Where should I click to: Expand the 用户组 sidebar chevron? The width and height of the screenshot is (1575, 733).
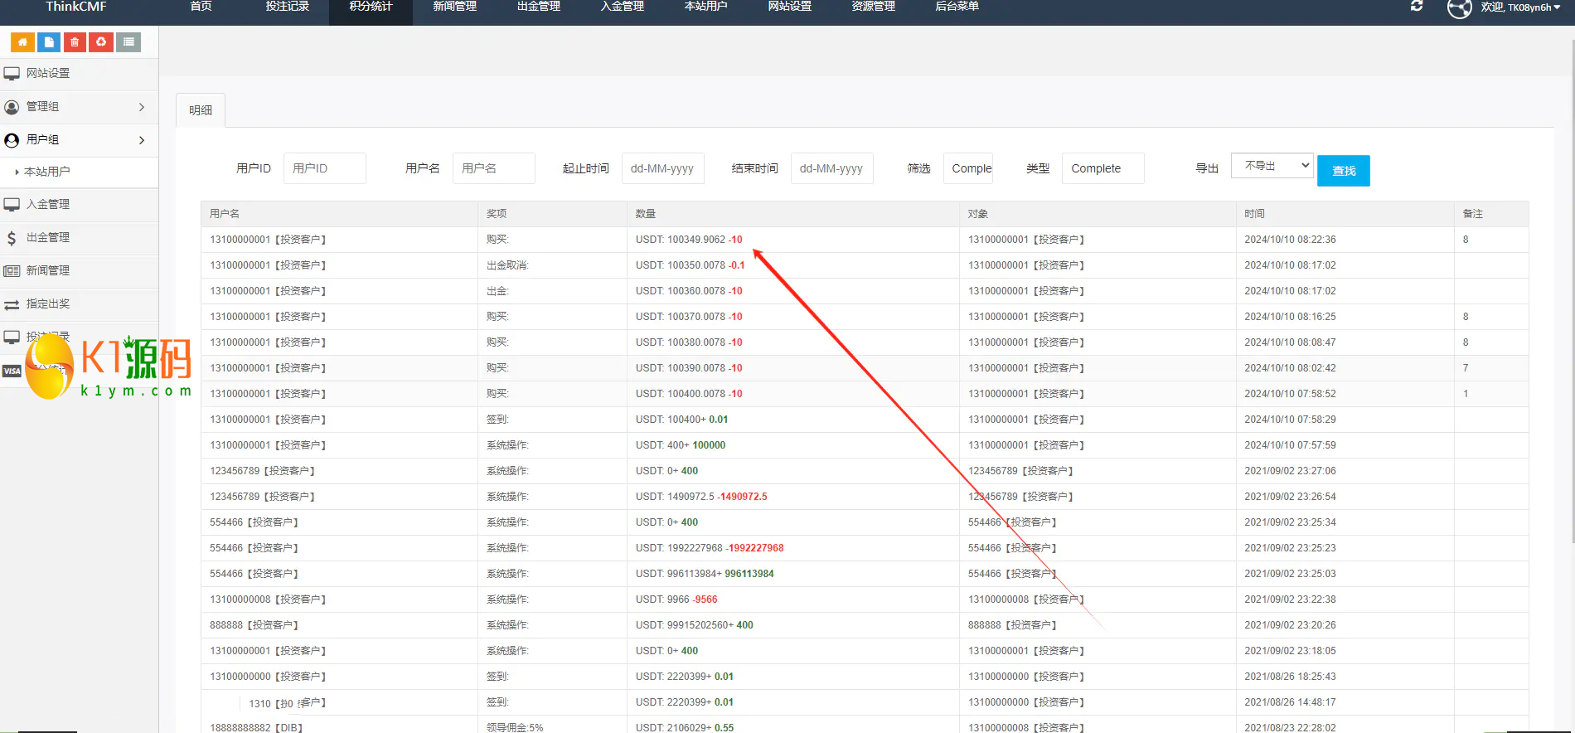[x=142, y=140]
